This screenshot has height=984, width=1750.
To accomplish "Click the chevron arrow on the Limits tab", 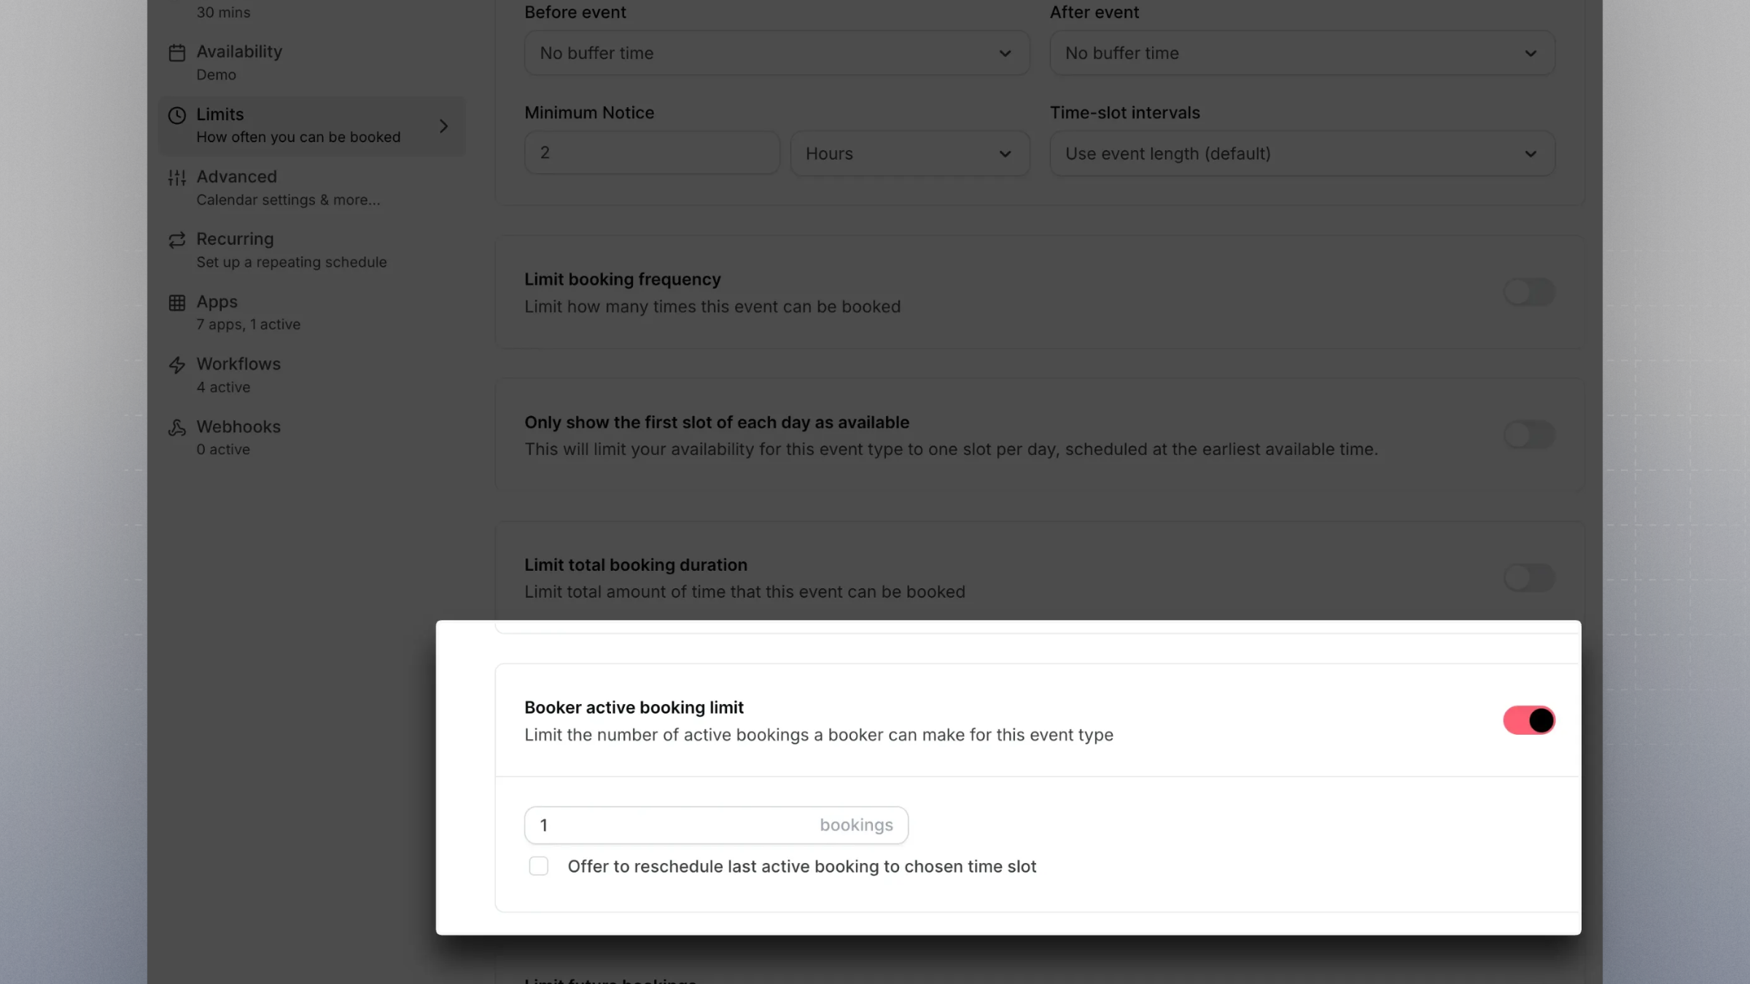I will 443,126.
